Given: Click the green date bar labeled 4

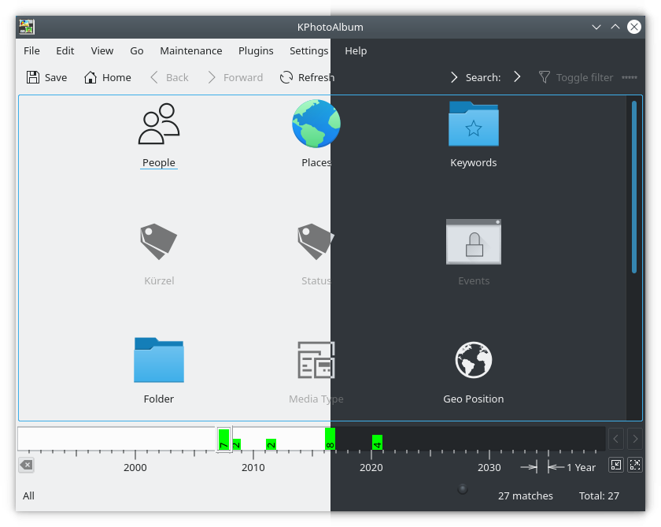Looking at the screenshot, I should 377,443.
